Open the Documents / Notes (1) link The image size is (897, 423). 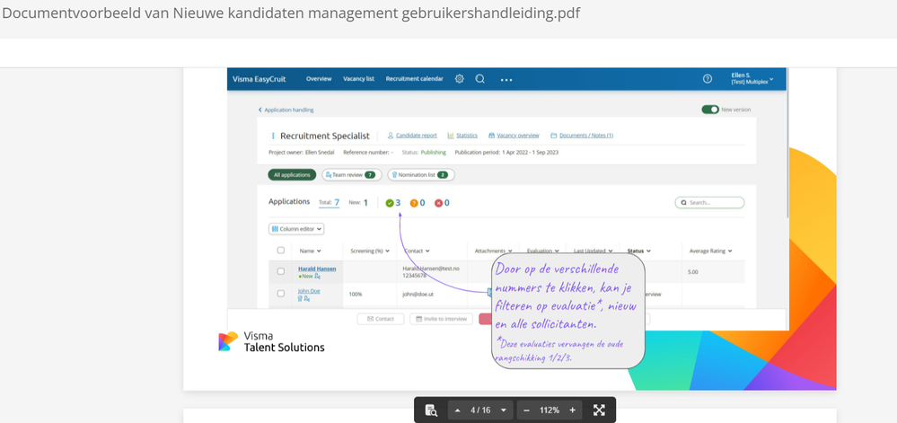tap(582, 136)
